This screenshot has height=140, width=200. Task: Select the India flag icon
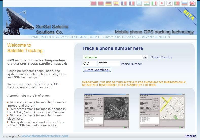[147, 3]
